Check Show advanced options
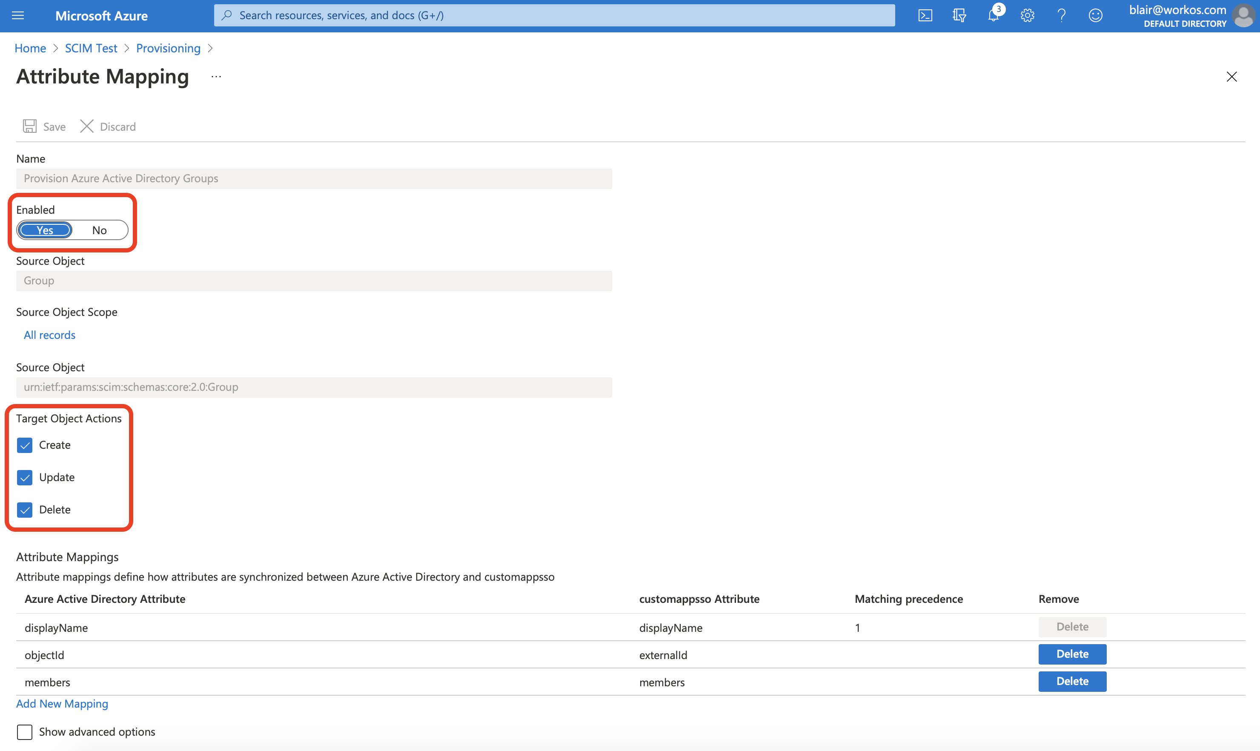Viewport: 1260px width, 751px height. 25,732
